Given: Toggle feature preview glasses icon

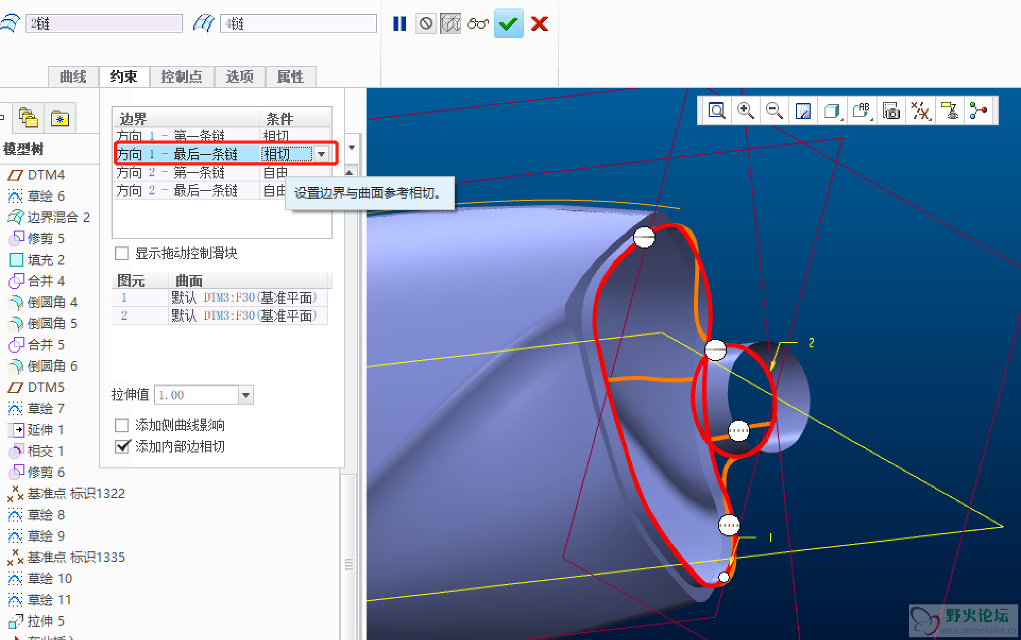Looking at the screenshot, I should 478,23.
